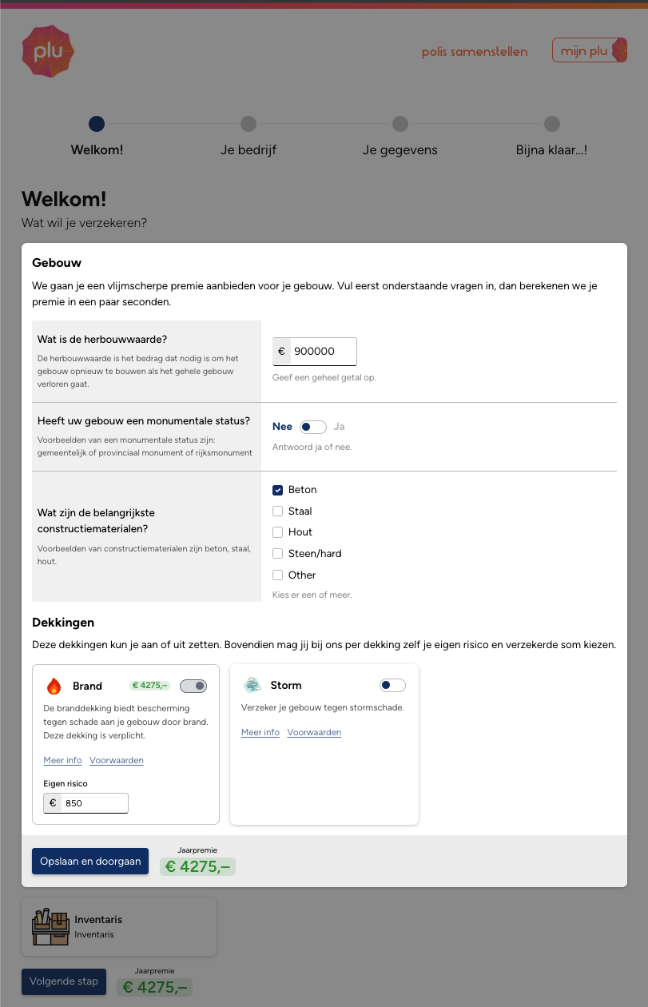This screenshot has height=1007, width=648.
Task: Check the Staal checkbox
Action: click(x=278, y=511)
